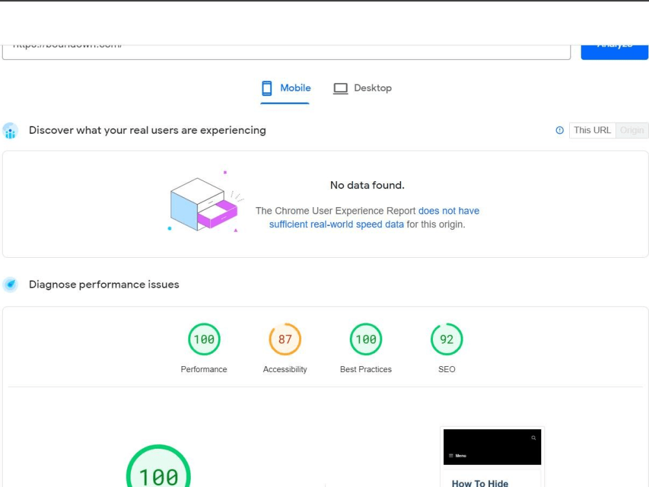Open the 'does not have sufficient real-world speed data' link

[374, 218]
